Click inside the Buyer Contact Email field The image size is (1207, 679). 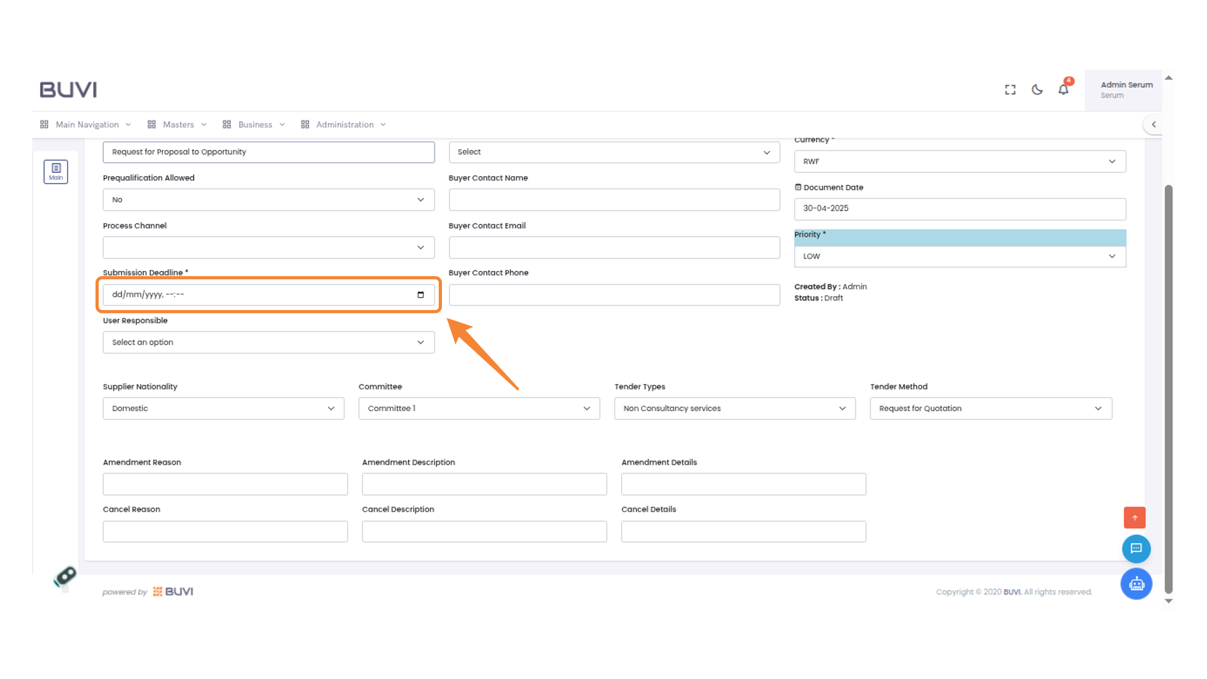614,247
